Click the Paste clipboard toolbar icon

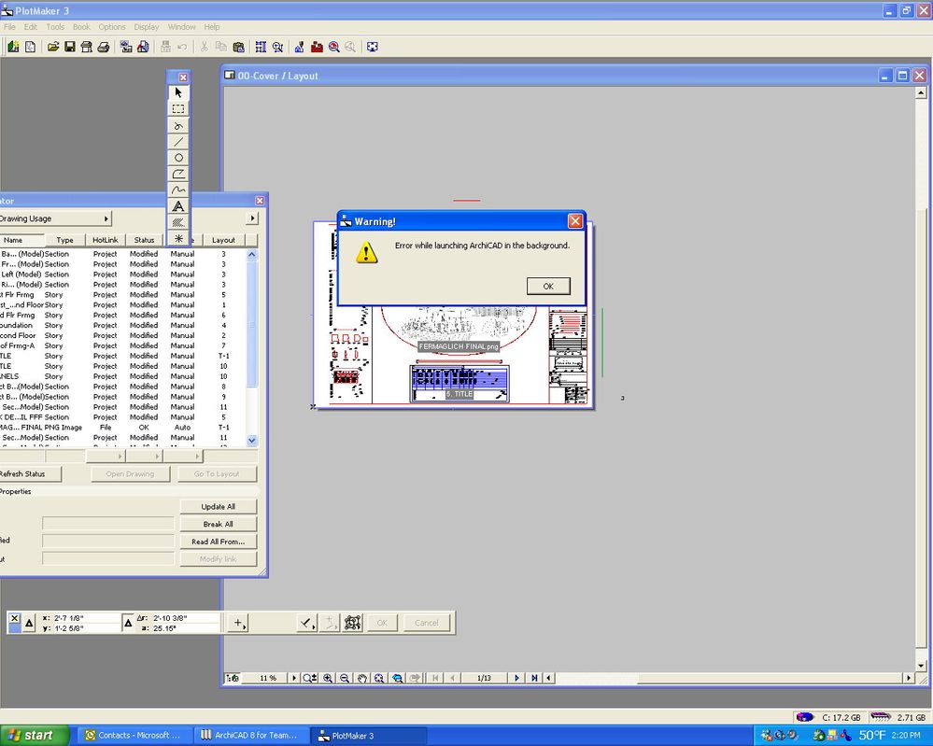click(238, 47)
